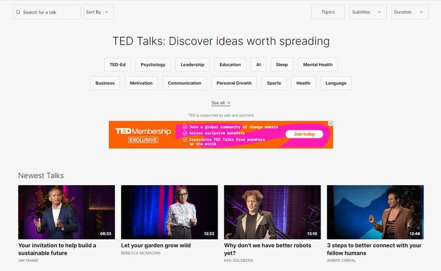Viewport: 441px width, 271px height.
Task: Open Rebecca McMackin talk thumbnail
Action: click(169, 212)
